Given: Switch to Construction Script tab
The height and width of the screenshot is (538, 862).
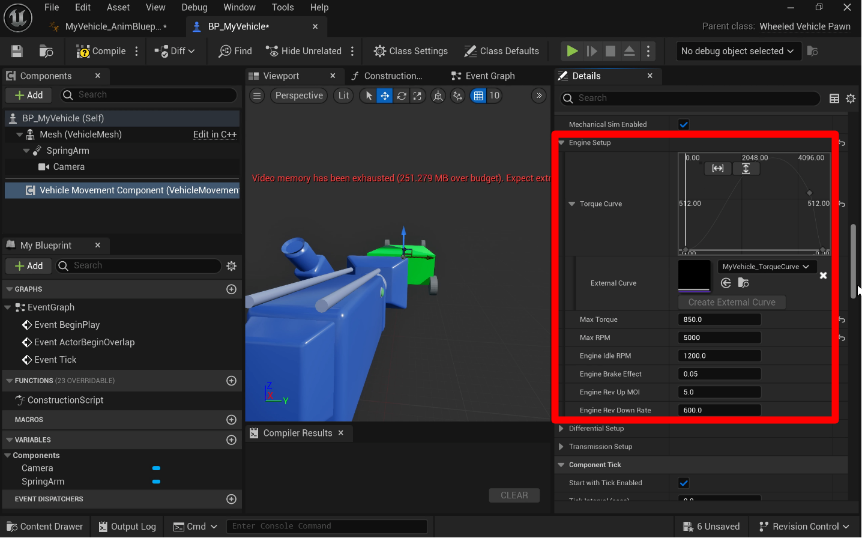Looking at the screenshot, I should (387, 76).
